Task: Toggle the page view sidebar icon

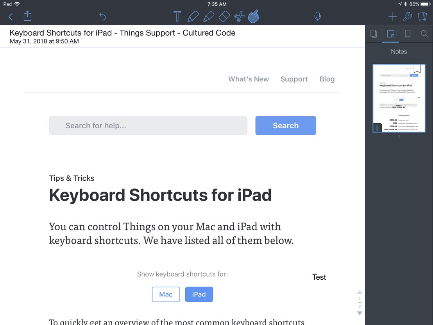Action: click(422, 16)
